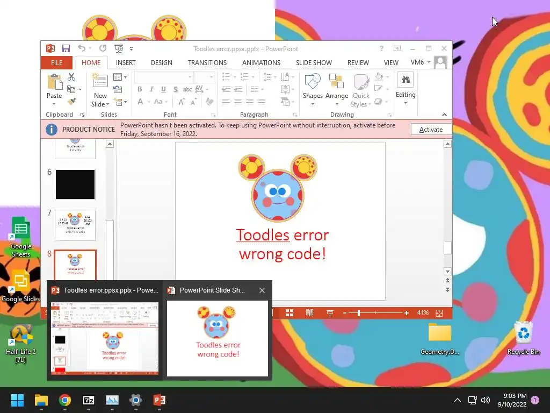
Task: Click the zoom slider handle
Action: (x=358, y=312)
